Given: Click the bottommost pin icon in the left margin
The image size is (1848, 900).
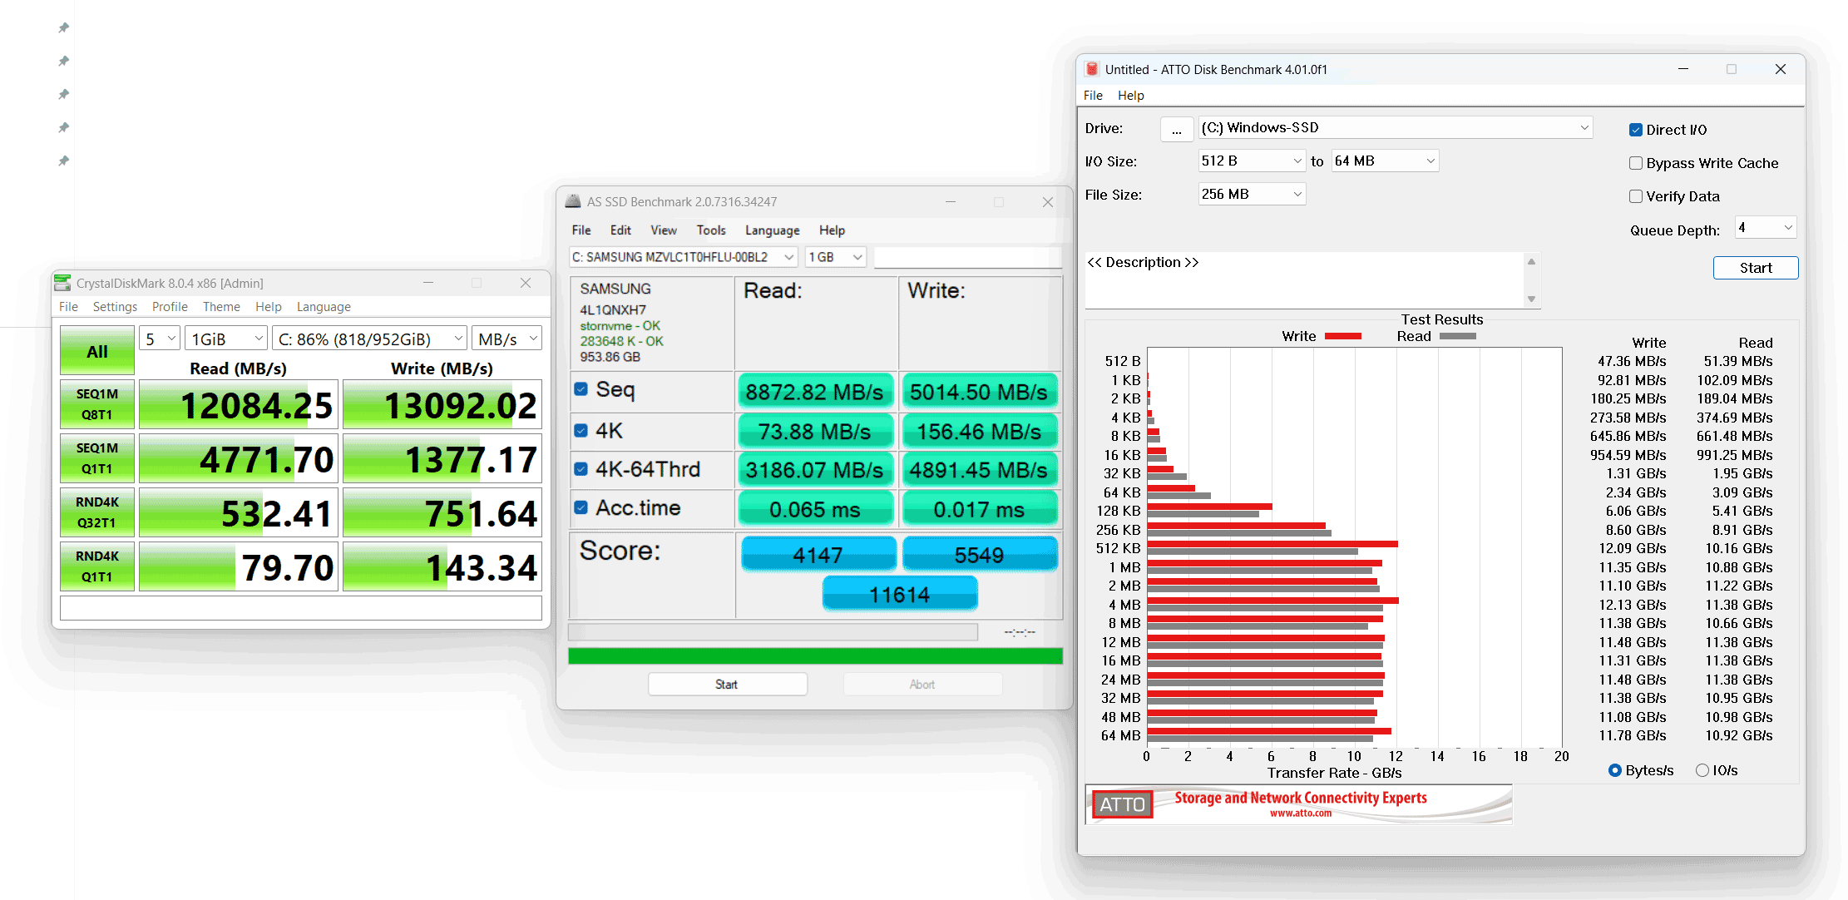Looking at the screenshot, I should click(x=63, y=161).
